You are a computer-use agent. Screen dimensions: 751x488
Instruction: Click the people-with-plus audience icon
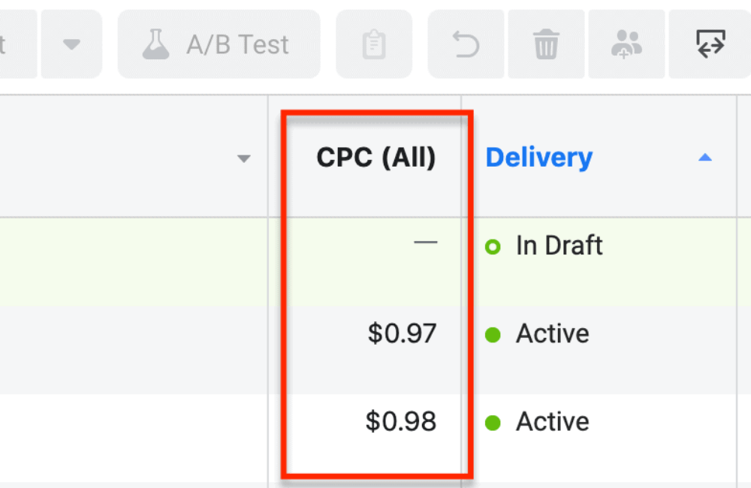626,45
